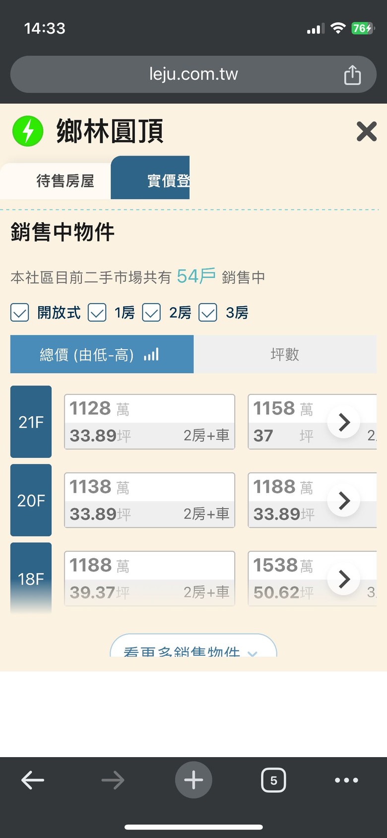Tap the green lightning bolt icon
The height and width of the screenshot is (838, 387).
28,131
